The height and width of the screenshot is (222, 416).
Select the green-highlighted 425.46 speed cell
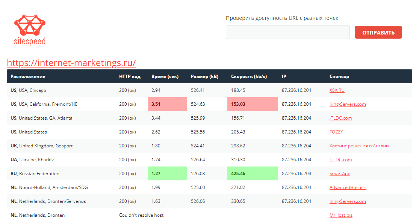coord(253,174)
